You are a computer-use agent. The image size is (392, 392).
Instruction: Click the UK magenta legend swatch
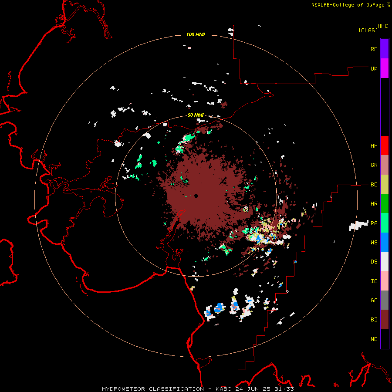point(385,68)
